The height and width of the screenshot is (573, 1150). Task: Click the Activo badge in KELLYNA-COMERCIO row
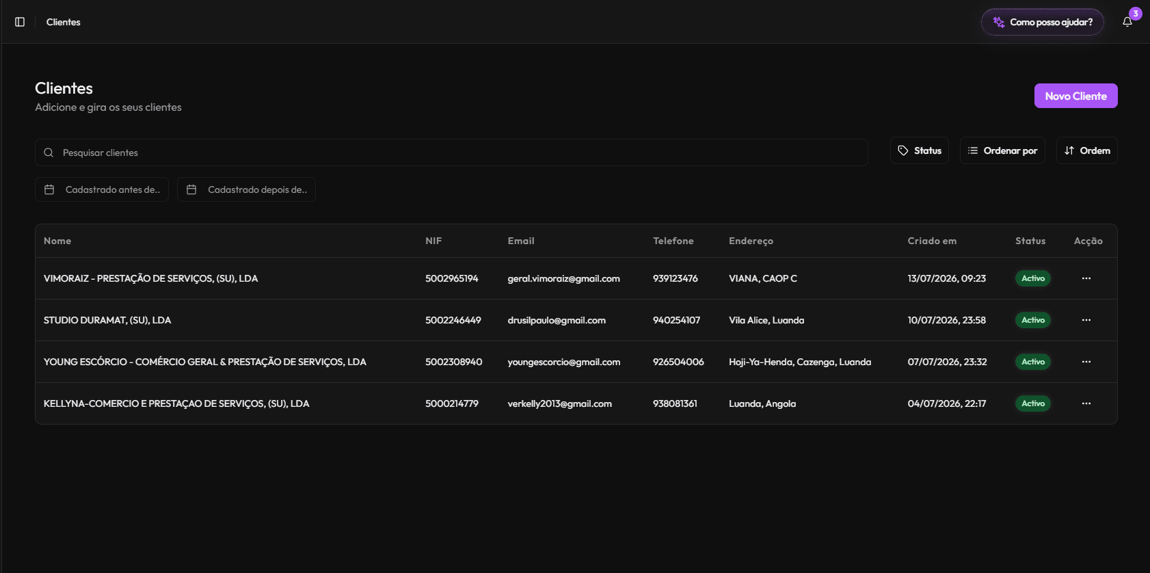point(1033,403)
